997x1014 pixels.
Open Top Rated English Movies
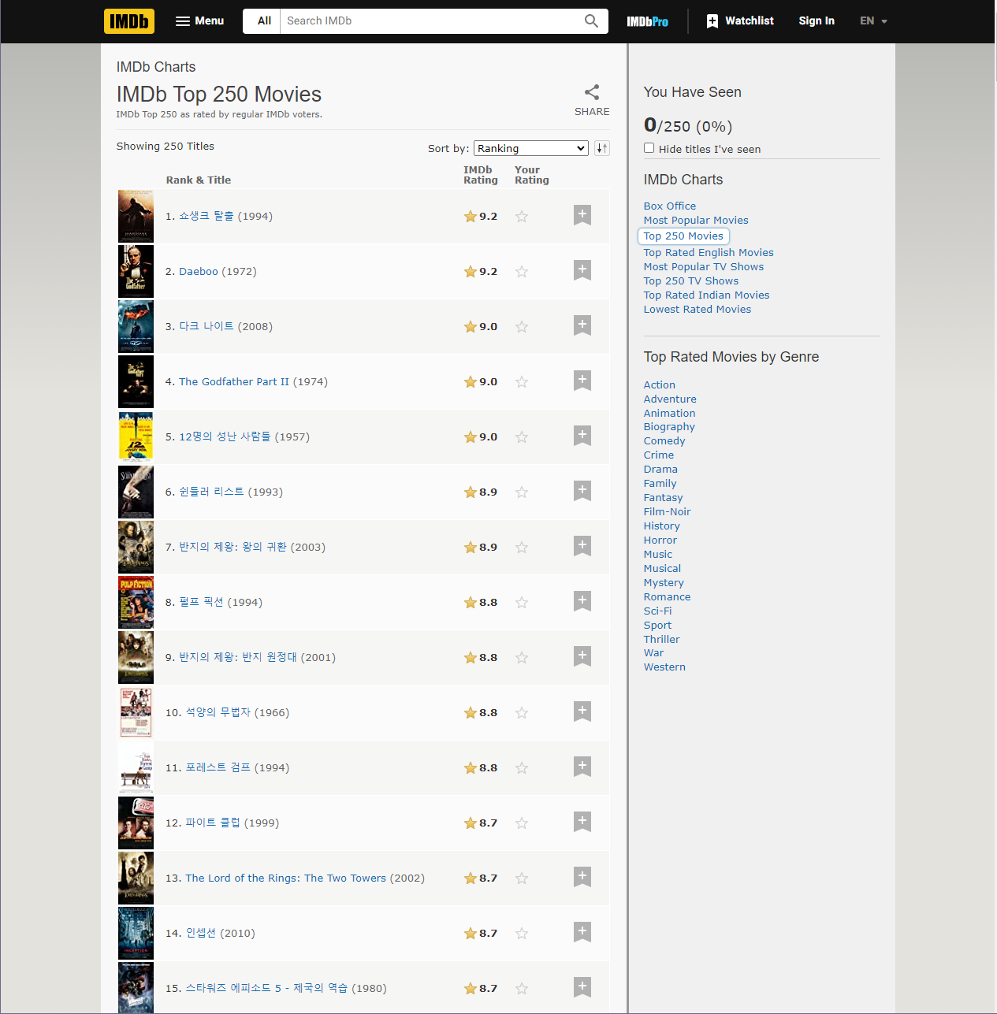pyautogui.click(x=709, y=253)
